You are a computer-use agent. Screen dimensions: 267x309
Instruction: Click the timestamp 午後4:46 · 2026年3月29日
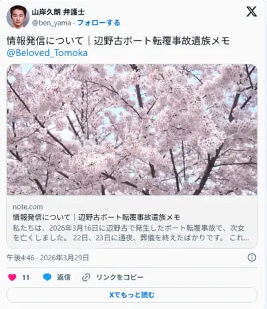pyautogui.click(x=47, y=258)
